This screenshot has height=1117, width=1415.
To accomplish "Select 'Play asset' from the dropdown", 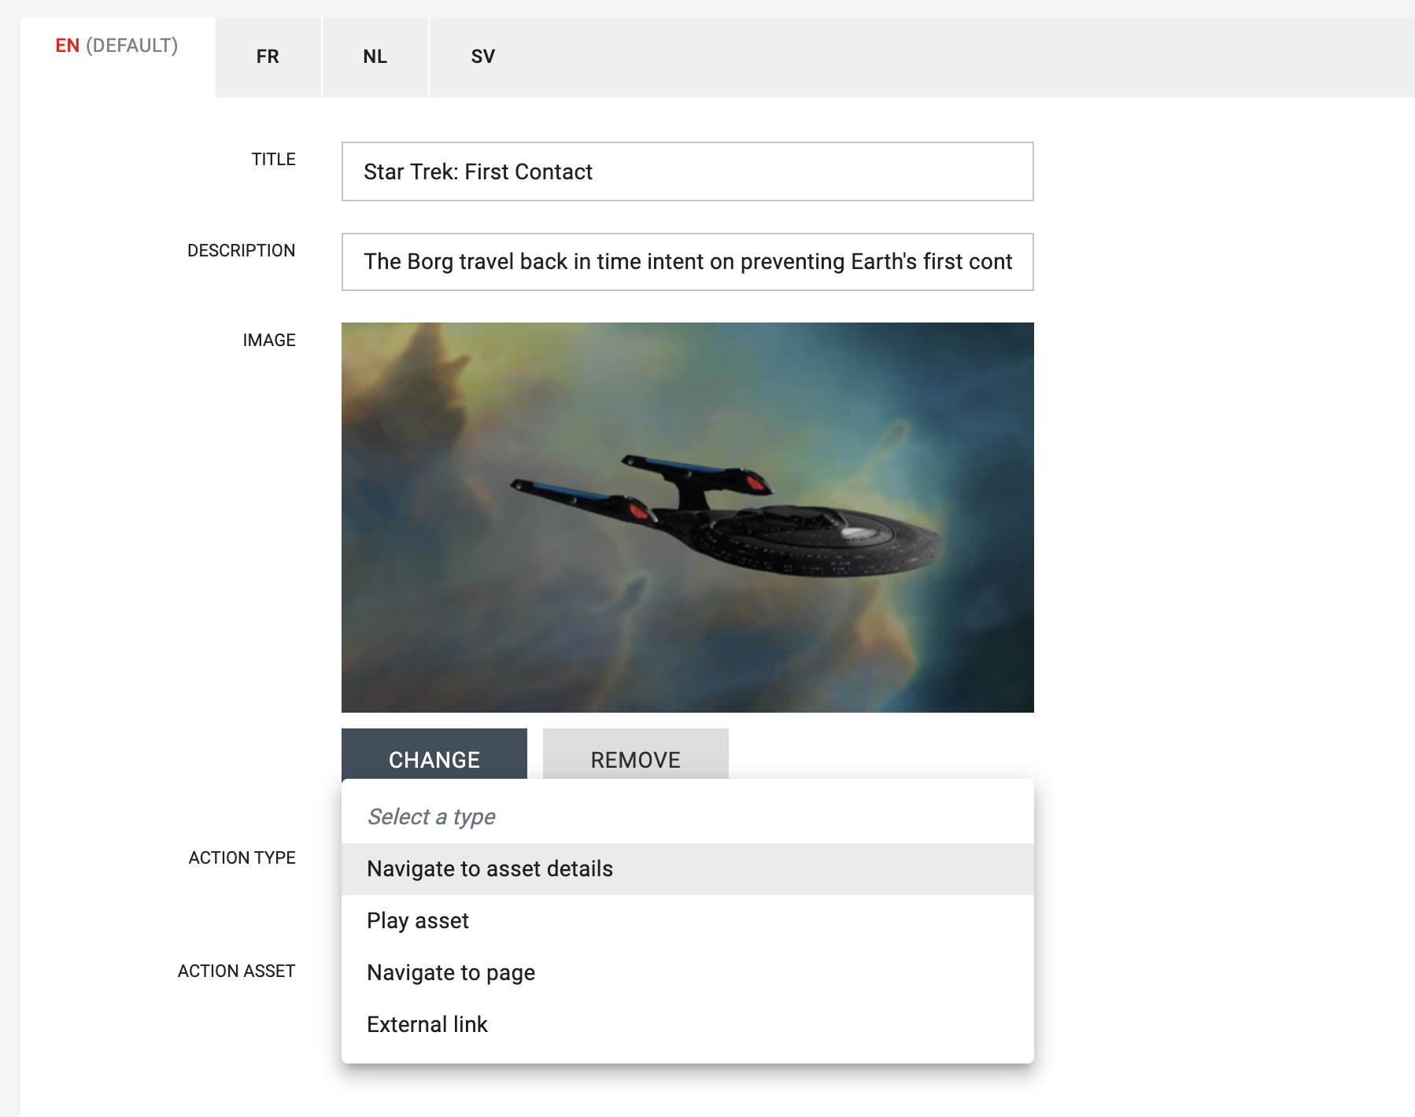I will click(x=687, y=921).
